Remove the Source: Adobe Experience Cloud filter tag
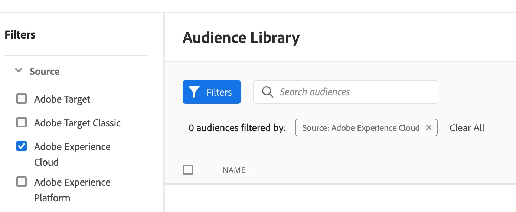This screenshot has width=516, height=212. coord(429,127)
